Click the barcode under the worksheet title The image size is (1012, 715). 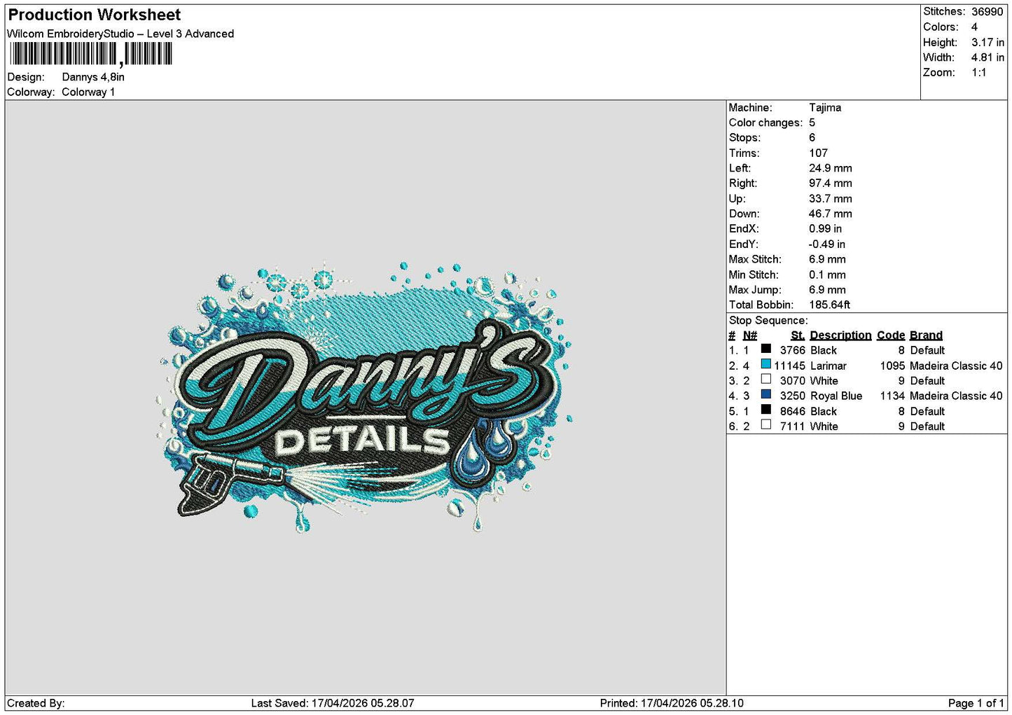(x=91, y=54)
